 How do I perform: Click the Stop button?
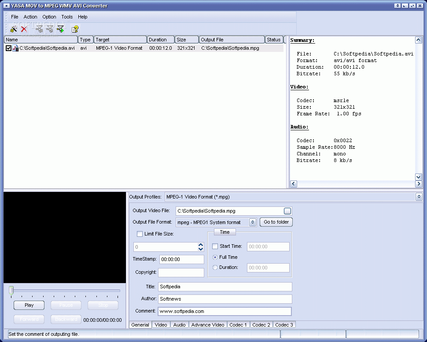click(x=103, y=305)
